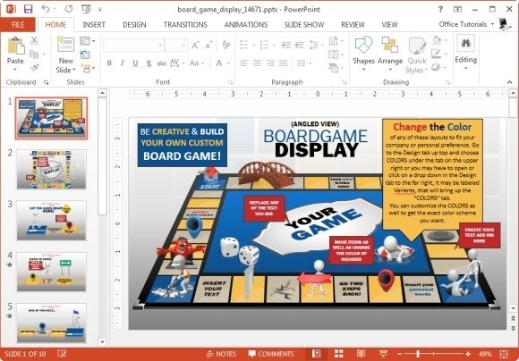Open the Shapes gallery
Image resolution: width=519 pixels, height=361 pixels.
(363, 54)
